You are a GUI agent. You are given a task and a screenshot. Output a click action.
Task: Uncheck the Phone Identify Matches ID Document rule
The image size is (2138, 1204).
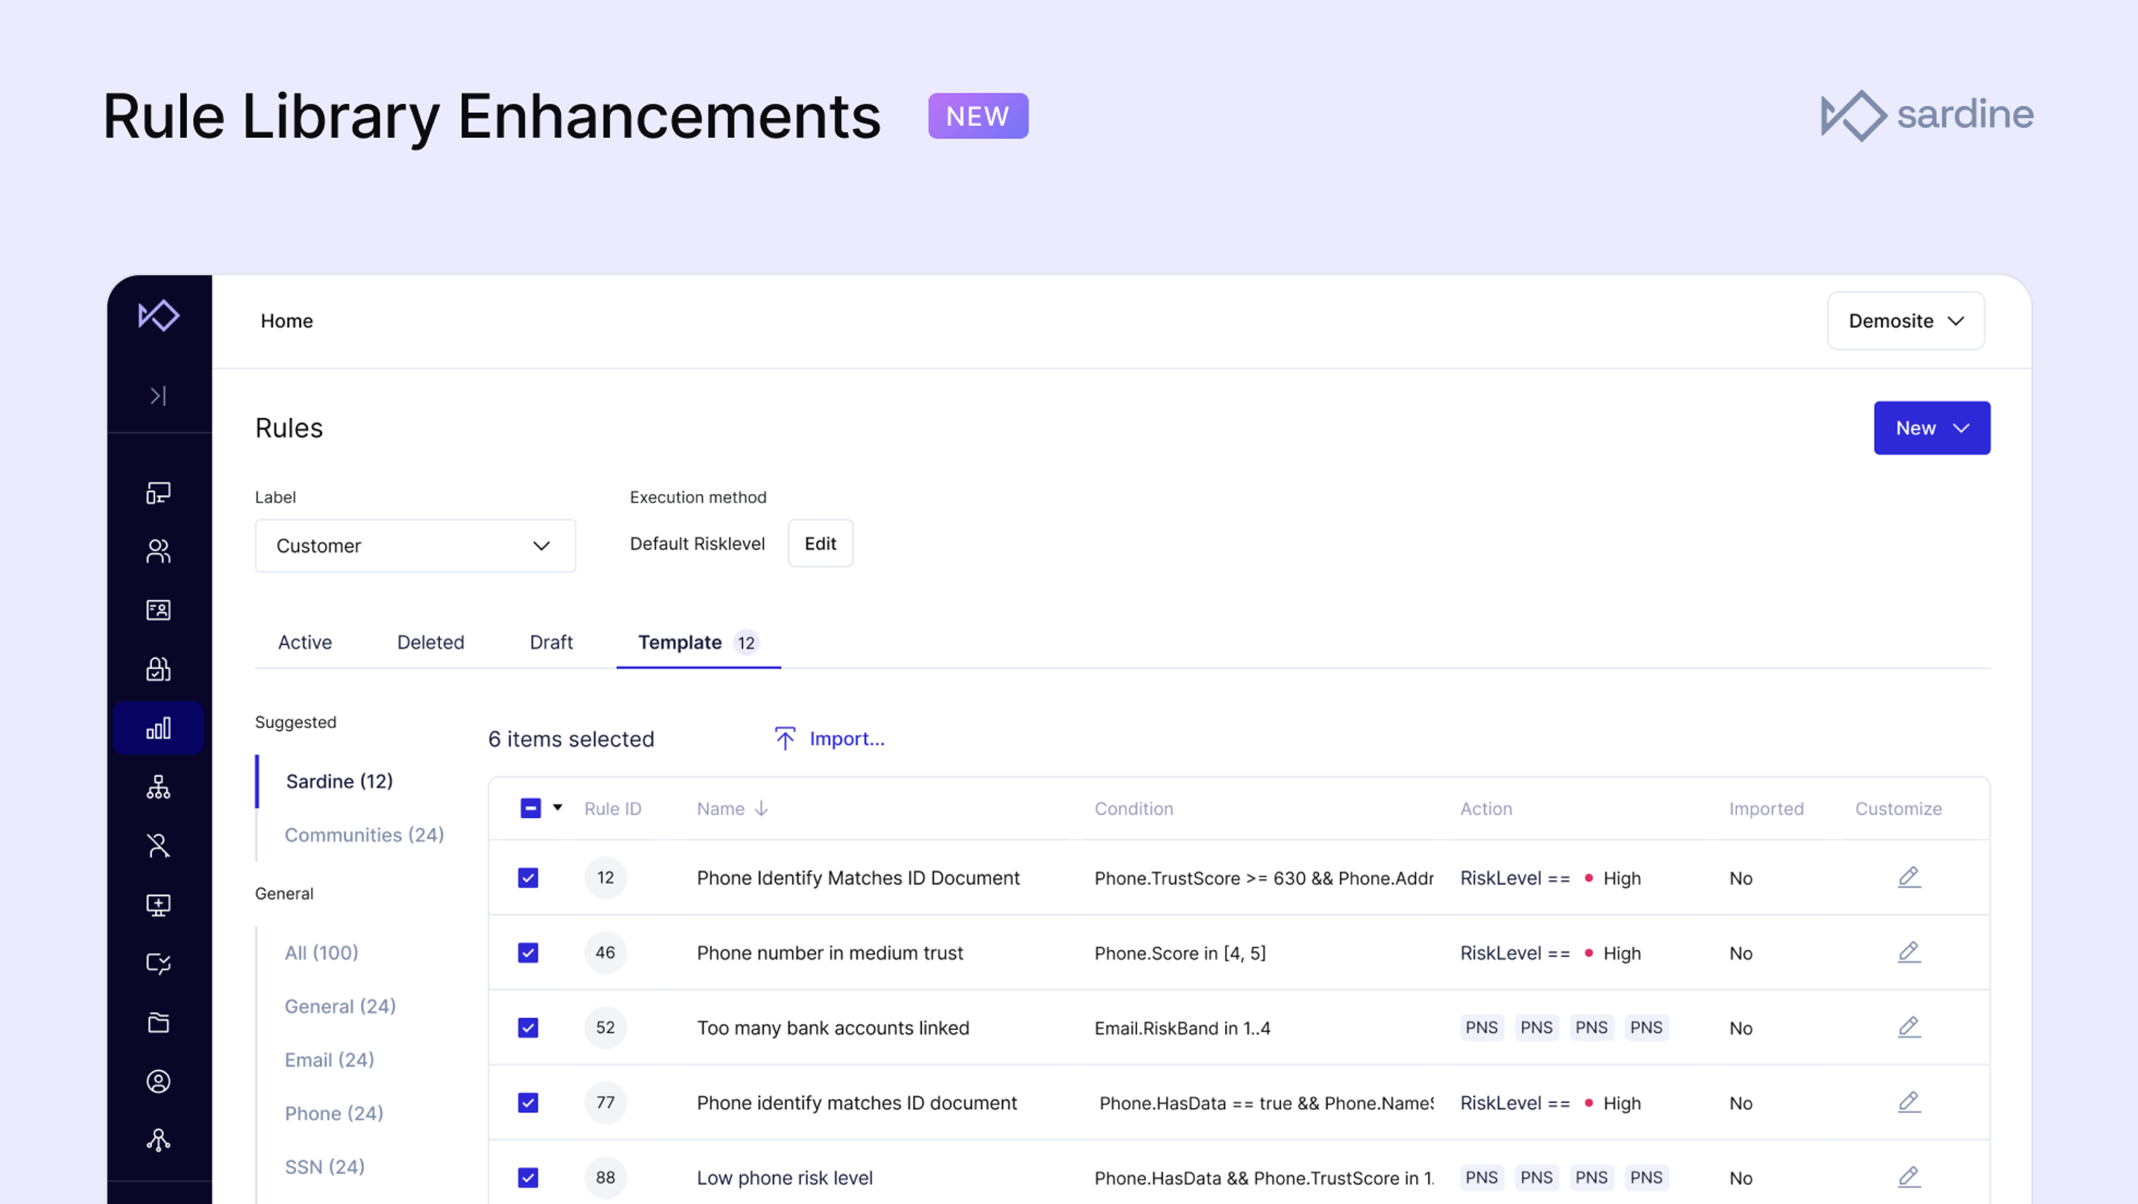528,878
